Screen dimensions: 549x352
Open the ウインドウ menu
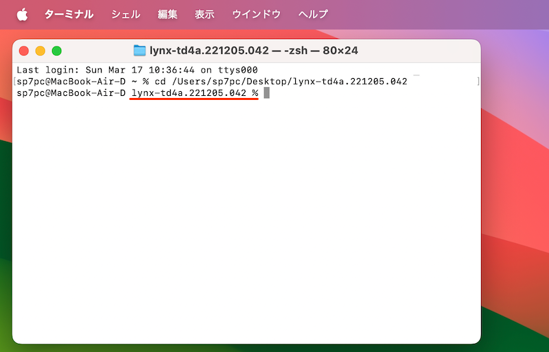256,14
